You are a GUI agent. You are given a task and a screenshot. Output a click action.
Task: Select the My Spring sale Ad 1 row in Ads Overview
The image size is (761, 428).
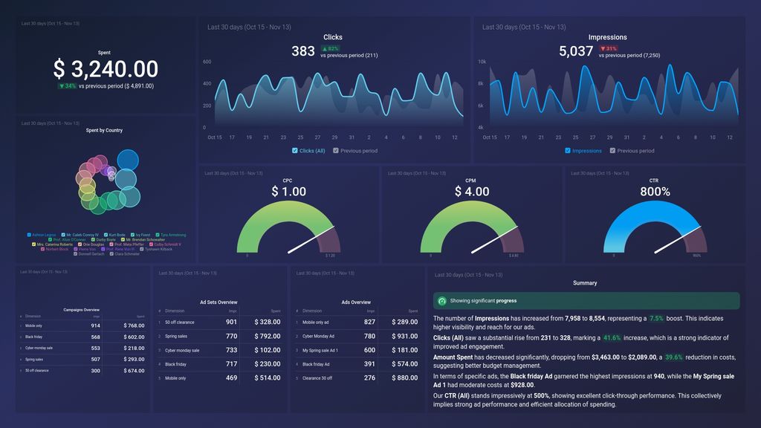[357, 350]
